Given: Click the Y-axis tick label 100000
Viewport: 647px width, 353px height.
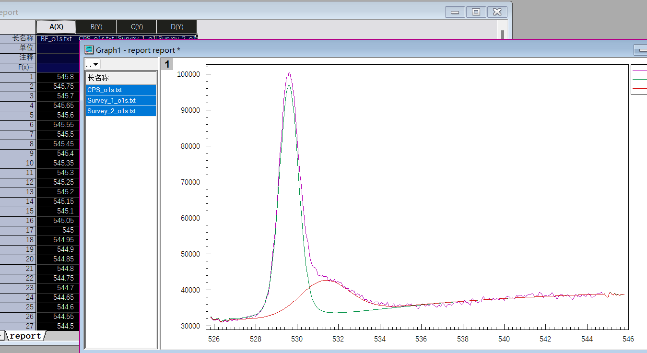Looking at the screenshot, I should click(x=188, y=74).
